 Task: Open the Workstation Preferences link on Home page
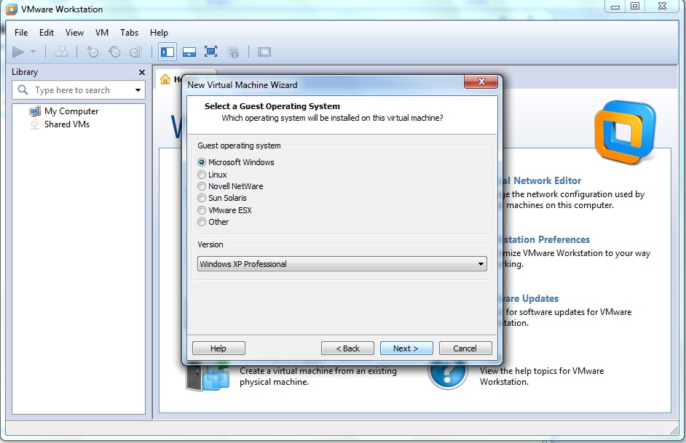click(546, 239)
